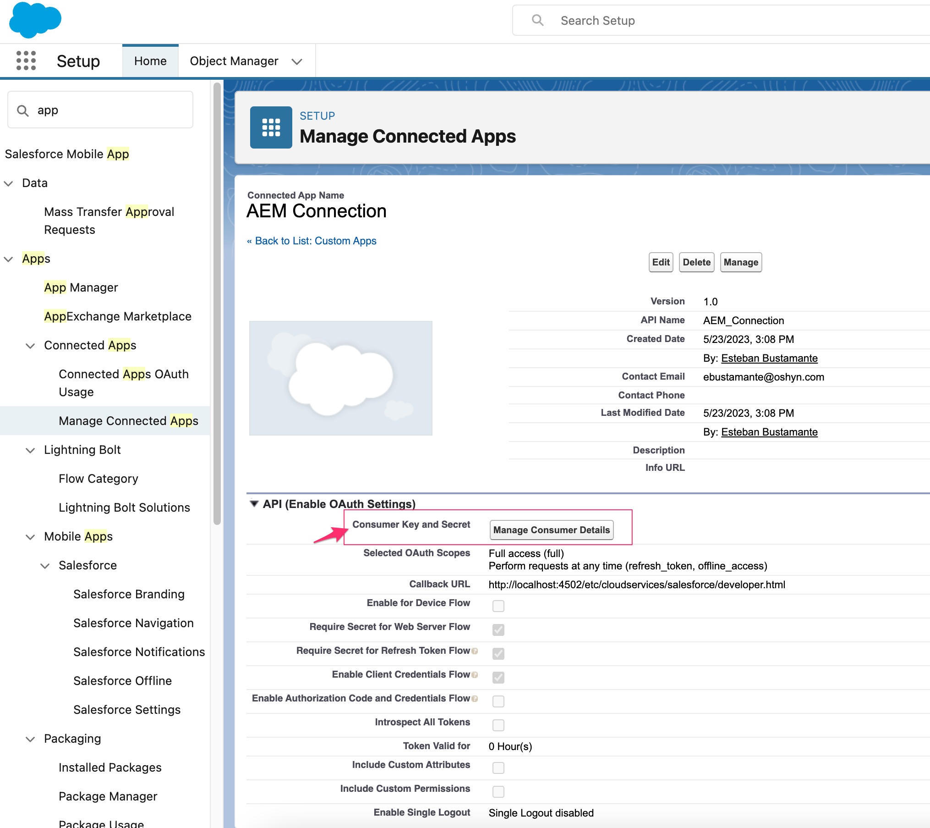
Task: Enable the Device Flow checkbox
Action: click(x=498, y=606)
